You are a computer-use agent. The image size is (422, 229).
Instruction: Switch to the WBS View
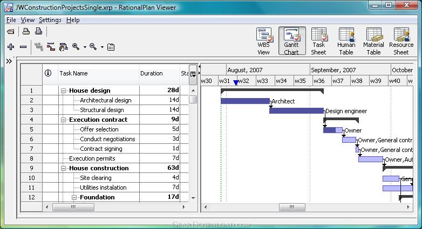[263, 41]
